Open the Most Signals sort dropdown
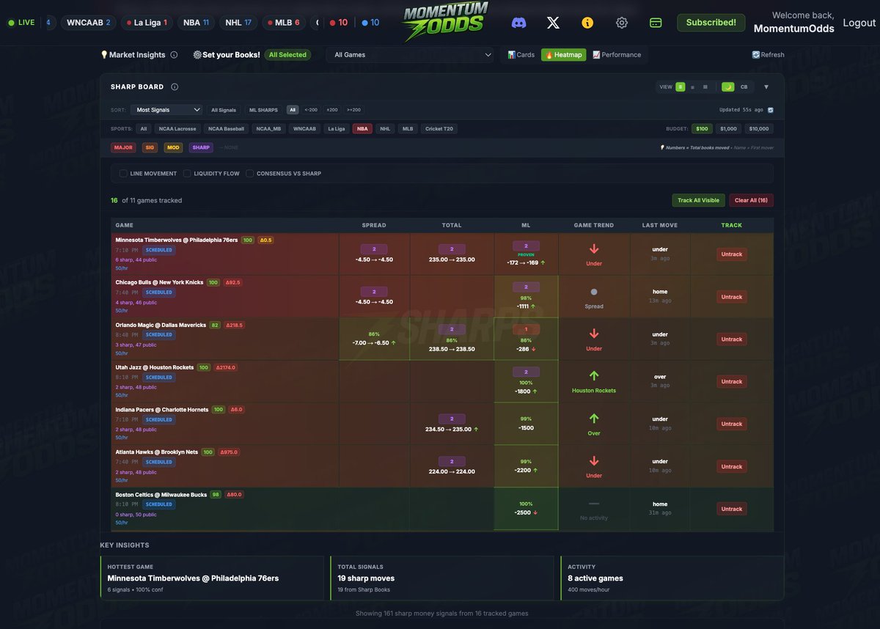Viewport: 880px width, 629px height. click(x=167, y=110)
